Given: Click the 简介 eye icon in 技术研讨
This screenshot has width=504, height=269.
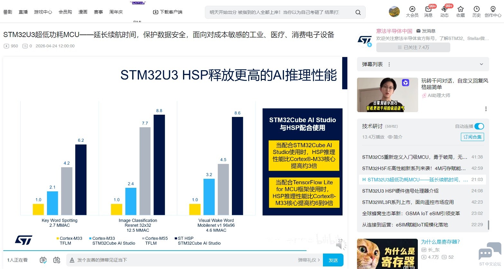Looking at the screenshot, I should (x=390, y=137).
